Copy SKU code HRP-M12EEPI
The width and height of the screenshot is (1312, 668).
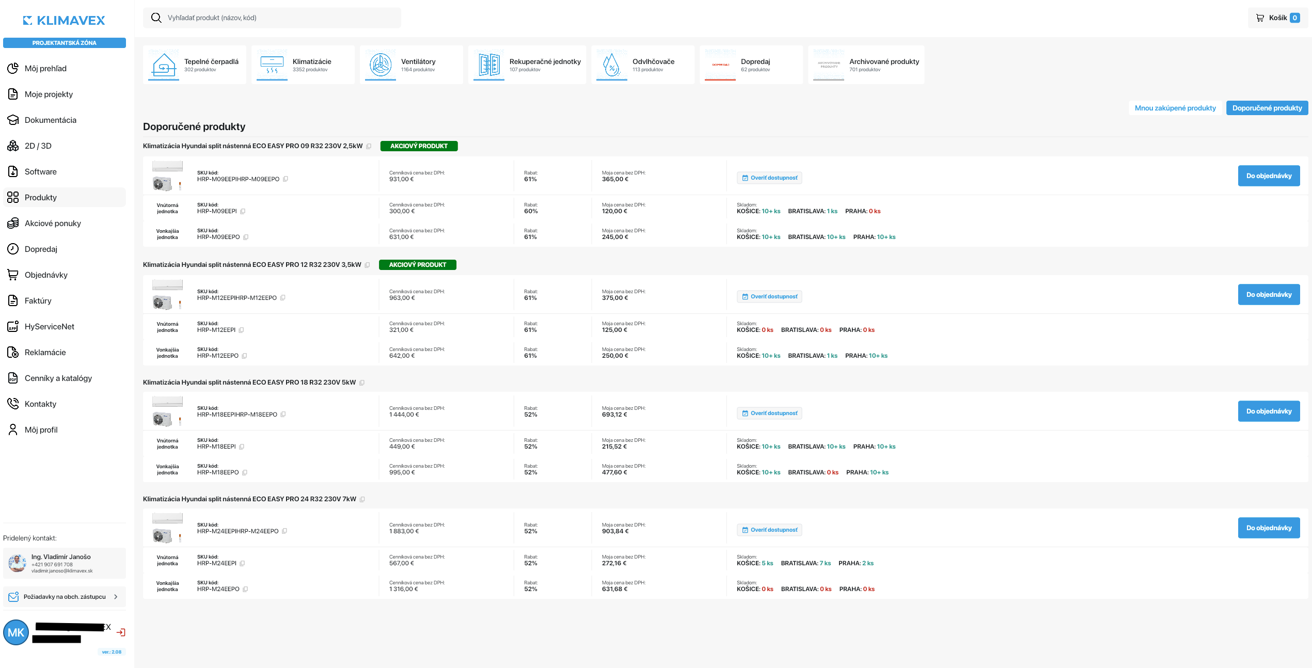click(x=241, y=330)
